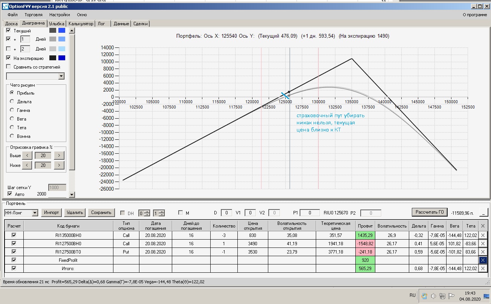491x304 pixels.
Task: Click the RU language indicator on the taskbar
Action: pos(413,296)
